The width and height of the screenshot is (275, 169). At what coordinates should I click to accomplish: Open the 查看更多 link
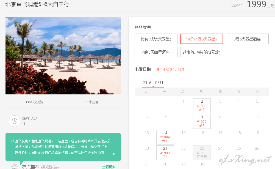pyautogui.click(x=109, y=167)
